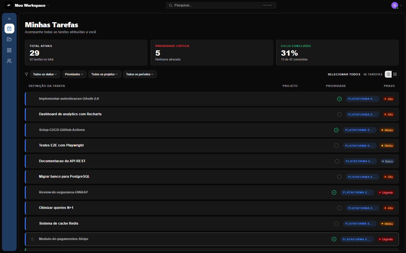Switch to list view icon

click(388, 74)
